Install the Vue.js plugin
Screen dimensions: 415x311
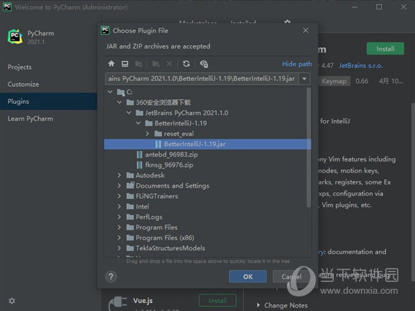218,301
